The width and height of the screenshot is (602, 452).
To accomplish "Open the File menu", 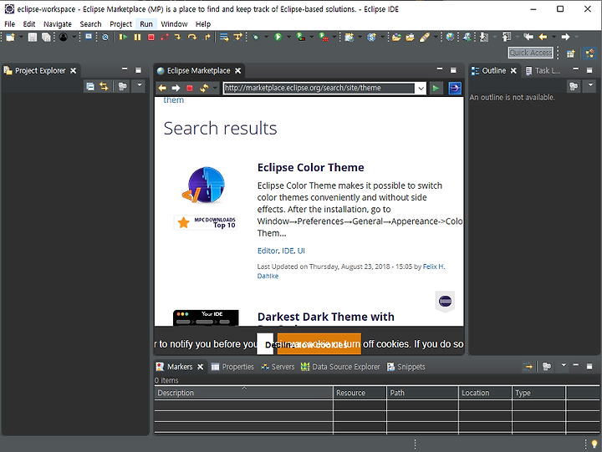I will coord(9,24).
